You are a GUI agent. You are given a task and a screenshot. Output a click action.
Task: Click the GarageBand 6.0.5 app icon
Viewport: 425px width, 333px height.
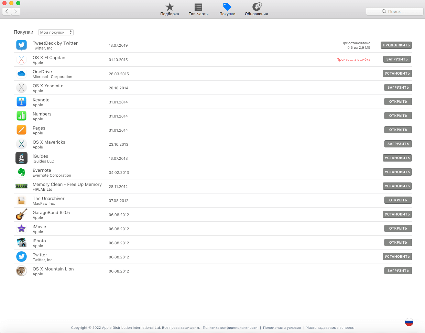[x=21, y=214]
